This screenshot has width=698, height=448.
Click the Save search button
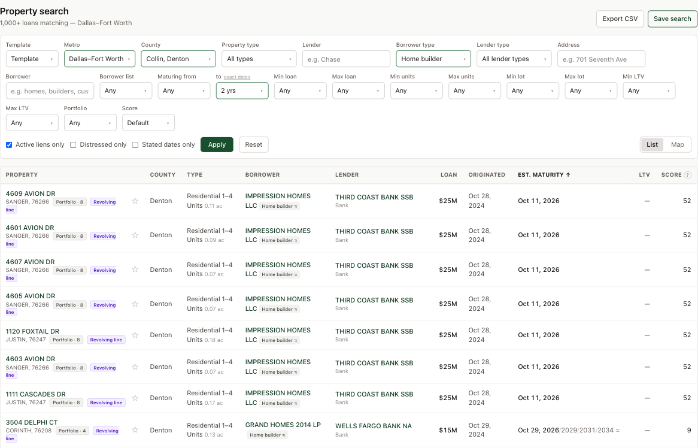tap(672, 19)
